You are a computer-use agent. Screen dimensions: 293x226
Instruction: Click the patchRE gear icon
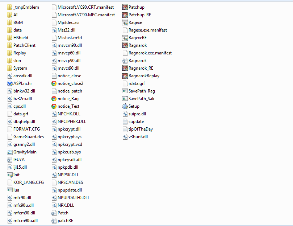pos(54,221)
